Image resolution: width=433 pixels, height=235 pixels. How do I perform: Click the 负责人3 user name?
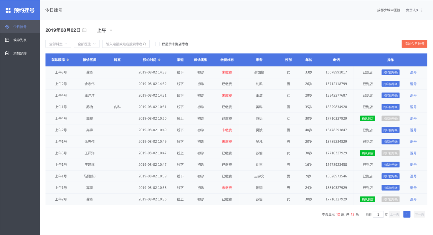tap(412, 10)
